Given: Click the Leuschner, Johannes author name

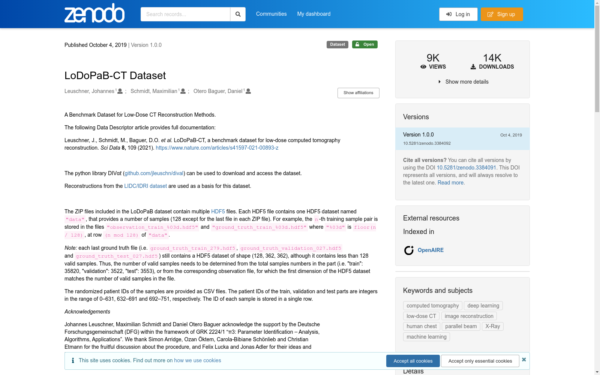Looking at the screenshot, I should click(89, 91).
